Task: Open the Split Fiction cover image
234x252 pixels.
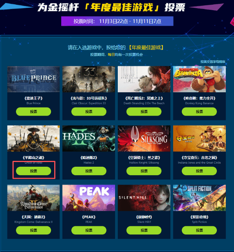Action: click(199, 198)
